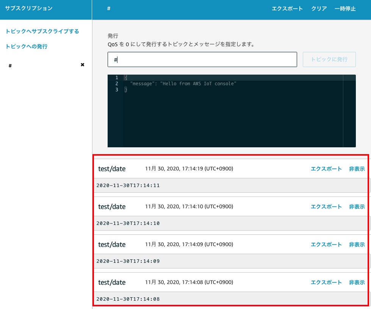Close the "#" subscription with the x icon
The image size is (371, 309).
pos(82,65)
